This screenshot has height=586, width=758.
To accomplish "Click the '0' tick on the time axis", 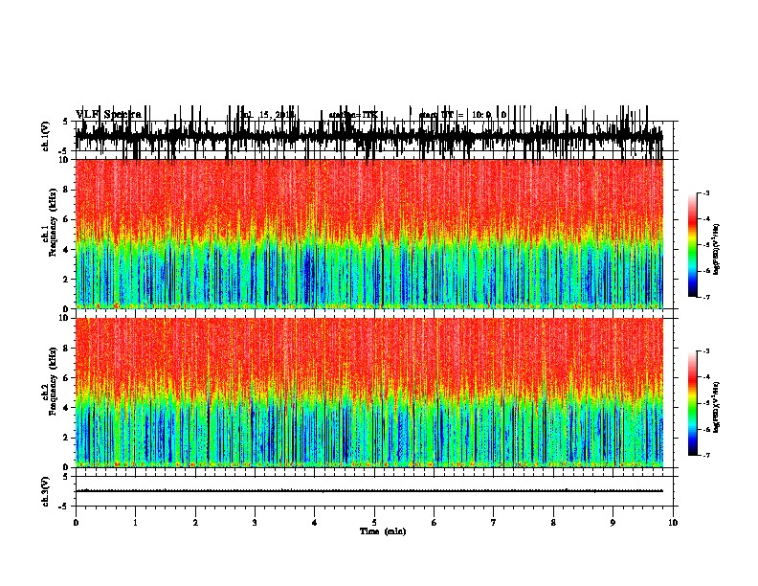I will [x=76, y=523].
